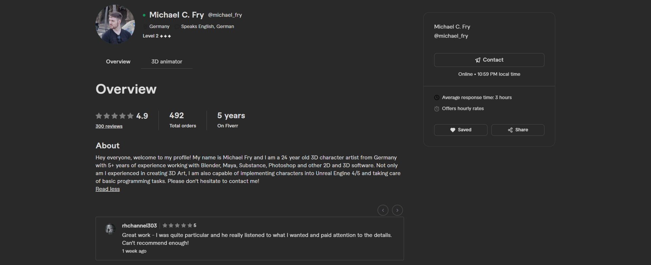
Task: Show the previous review with the left arrow
Action: [x=383, y=210]
